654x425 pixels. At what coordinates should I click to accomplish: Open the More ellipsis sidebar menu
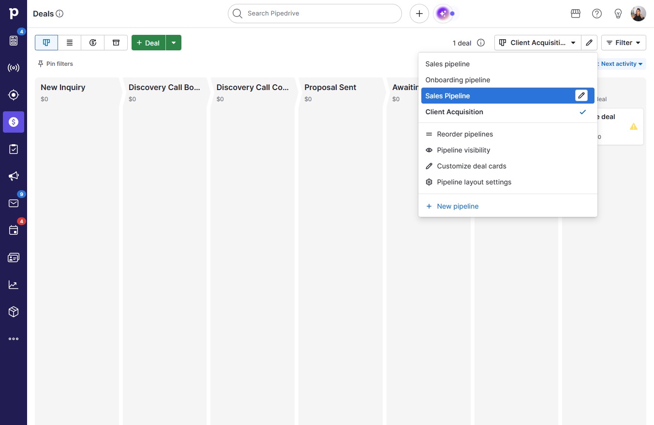click(14, 339)
